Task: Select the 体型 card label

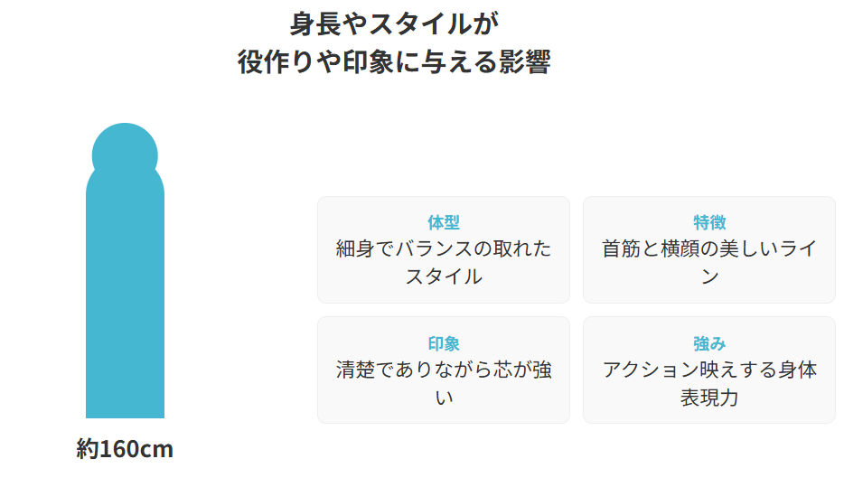Action: click(444, 222)
